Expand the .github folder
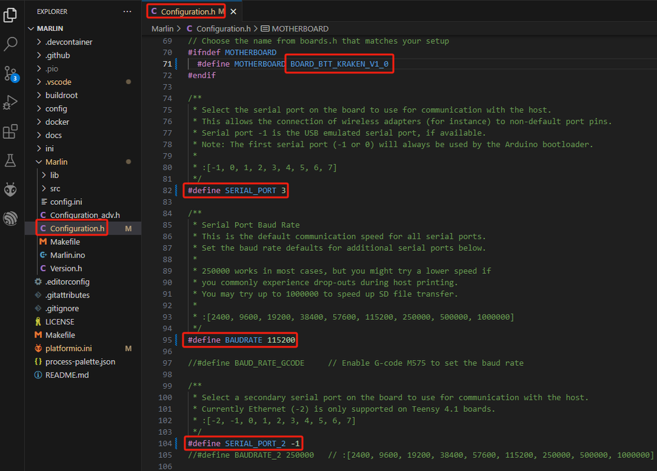 tap(57, 56)
